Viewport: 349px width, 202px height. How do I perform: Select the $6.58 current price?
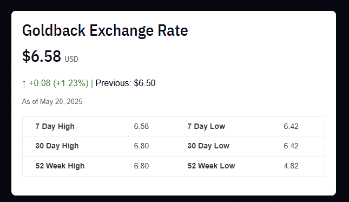pyautogui.click(x=42, y=56)
